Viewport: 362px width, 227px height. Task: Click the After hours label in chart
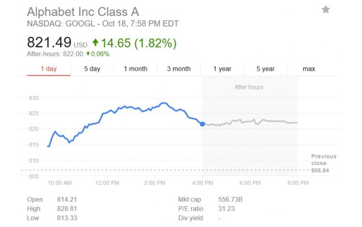pos(249,87)
